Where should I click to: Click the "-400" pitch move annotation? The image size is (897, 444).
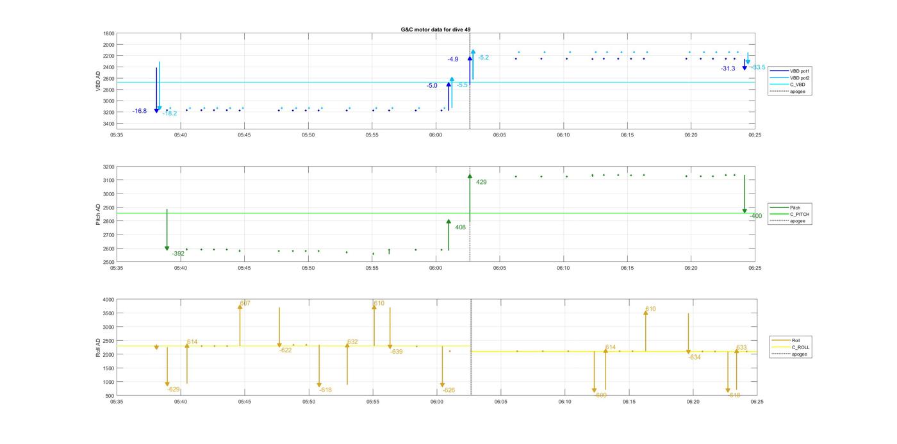point(756,216)
